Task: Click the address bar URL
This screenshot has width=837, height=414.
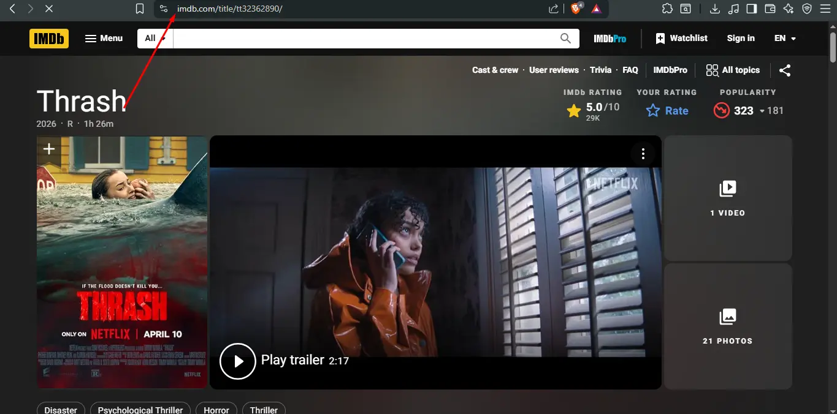Action: pos(229,9)
